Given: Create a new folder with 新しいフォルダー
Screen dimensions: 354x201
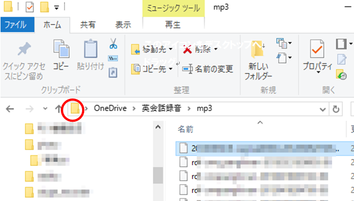Looking at the screenshot, I should pos(258,61).
